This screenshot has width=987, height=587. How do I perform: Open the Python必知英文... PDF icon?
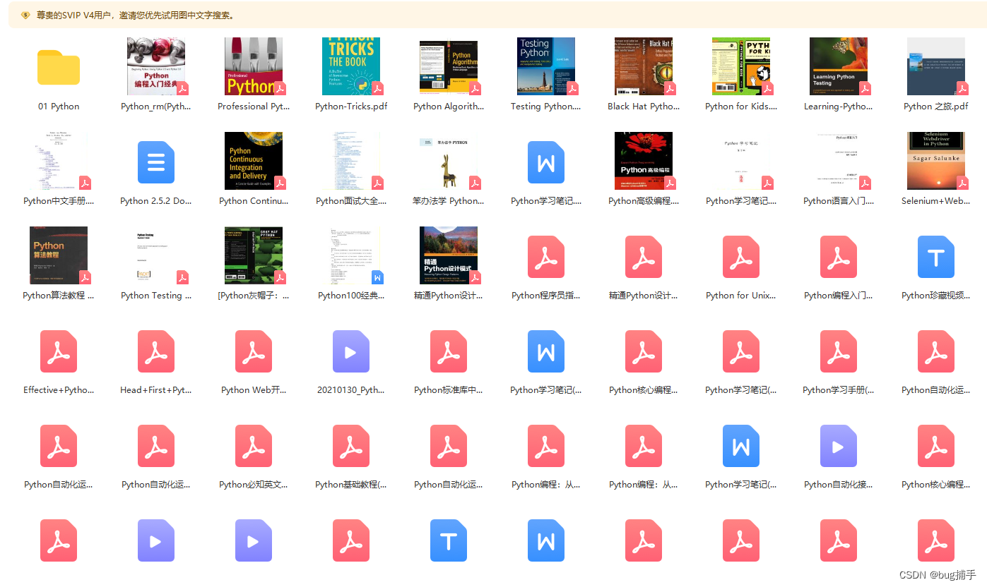[254, 446]
